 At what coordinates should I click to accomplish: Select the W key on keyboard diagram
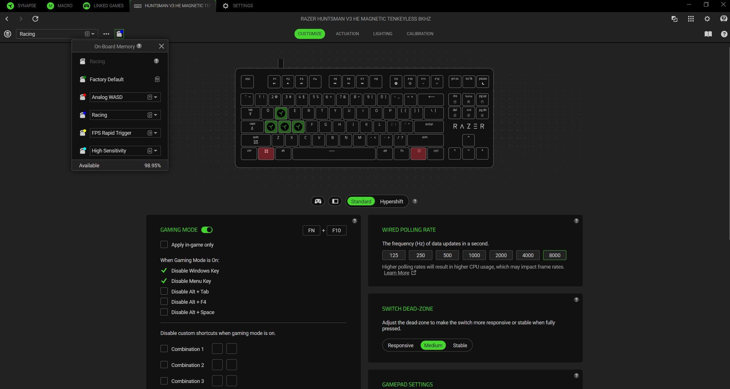coord(281,113)
